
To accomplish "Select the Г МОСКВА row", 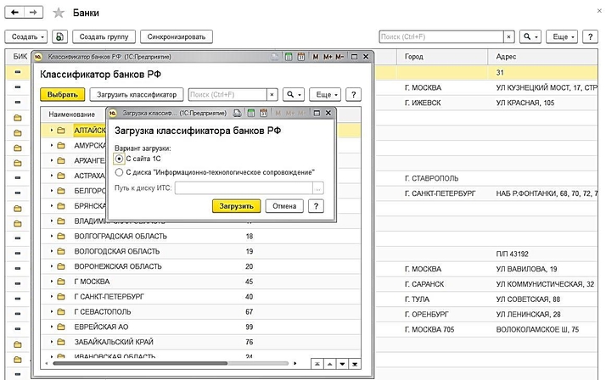I will point(200,282).
